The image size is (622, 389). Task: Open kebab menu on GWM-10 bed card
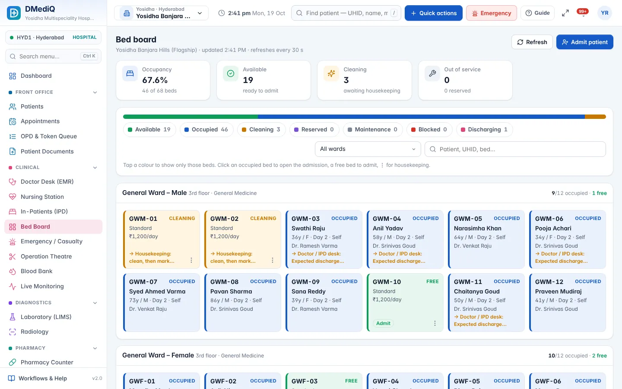click(x=435, y=323)
